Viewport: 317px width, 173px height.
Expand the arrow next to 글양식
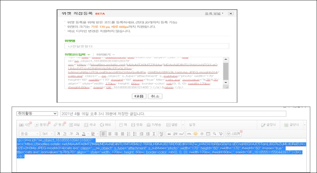(x=304, y=125)
